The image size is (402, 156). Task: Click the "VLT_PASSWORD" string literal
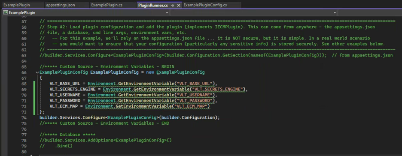point(195,101)
